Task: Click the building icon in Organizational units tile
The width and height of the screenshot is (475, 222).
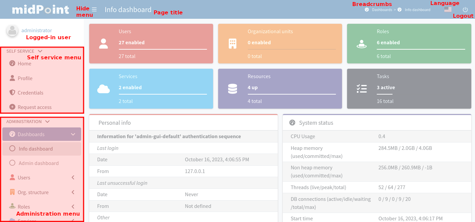Action: pos(233,43)
